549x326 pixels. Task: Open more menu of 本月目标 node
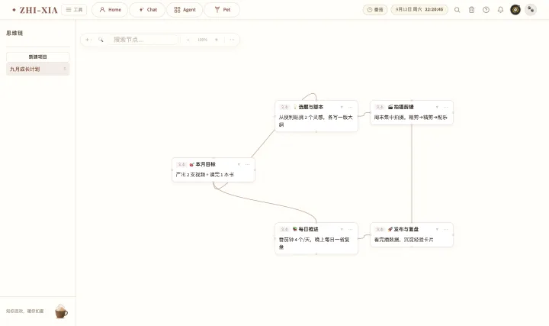pyautogui.click(x=248, y=164)
